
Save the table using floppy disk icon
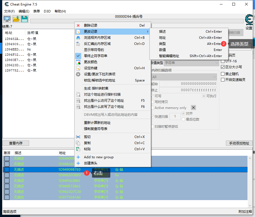[x=24, y=19]
